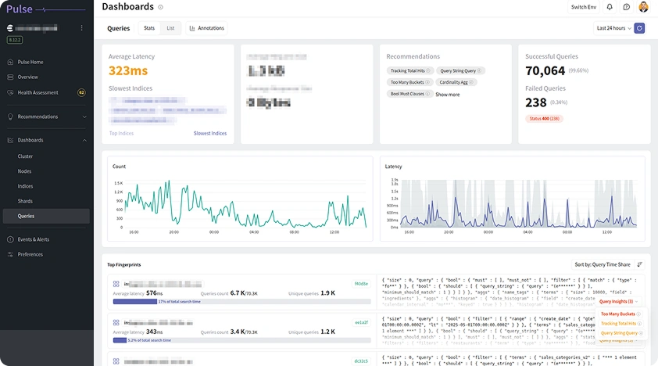Toggle to Top Indices in latency card
Image resolution: width=658 pixels, height=366 pixels.
pyautogui.click(x=121, y=134)
